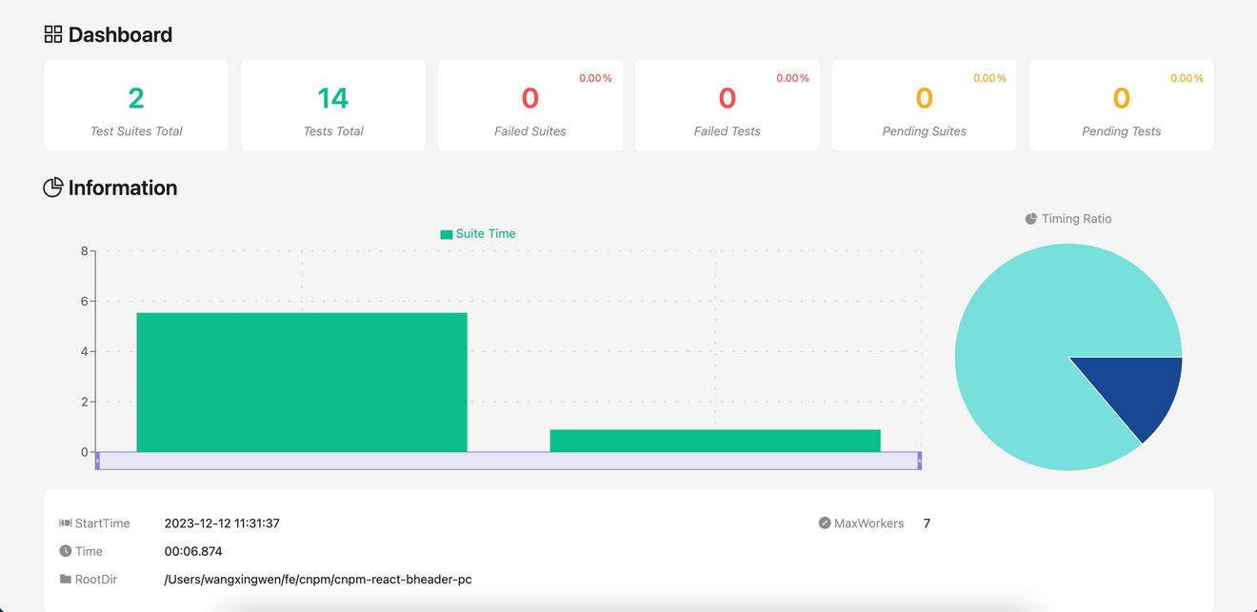This screenshot has width=1257, height=612.
Task: Click the Information pie chart icon
Action: (53, 188)
